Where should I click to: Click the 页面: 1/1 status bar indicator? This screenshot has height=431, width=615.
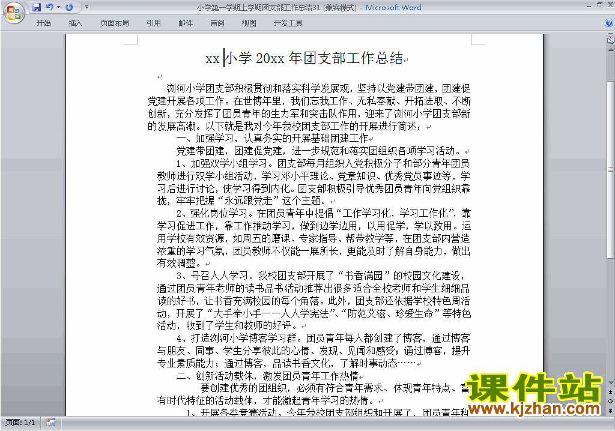pos(20,423)
